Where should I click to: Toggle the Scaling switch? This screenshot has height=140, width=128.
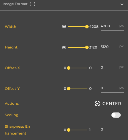click(x=116, y=115)
